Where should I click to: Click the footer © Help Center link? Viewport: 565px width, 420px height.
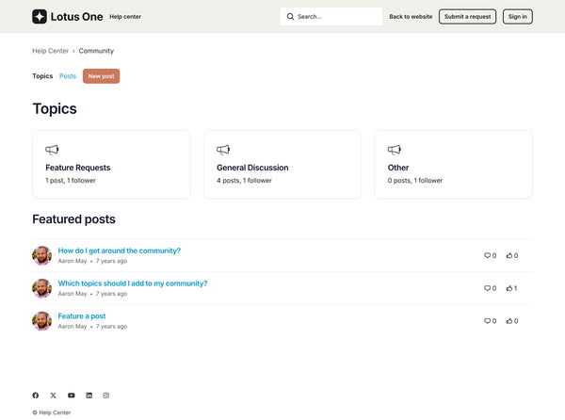[52, 412]
